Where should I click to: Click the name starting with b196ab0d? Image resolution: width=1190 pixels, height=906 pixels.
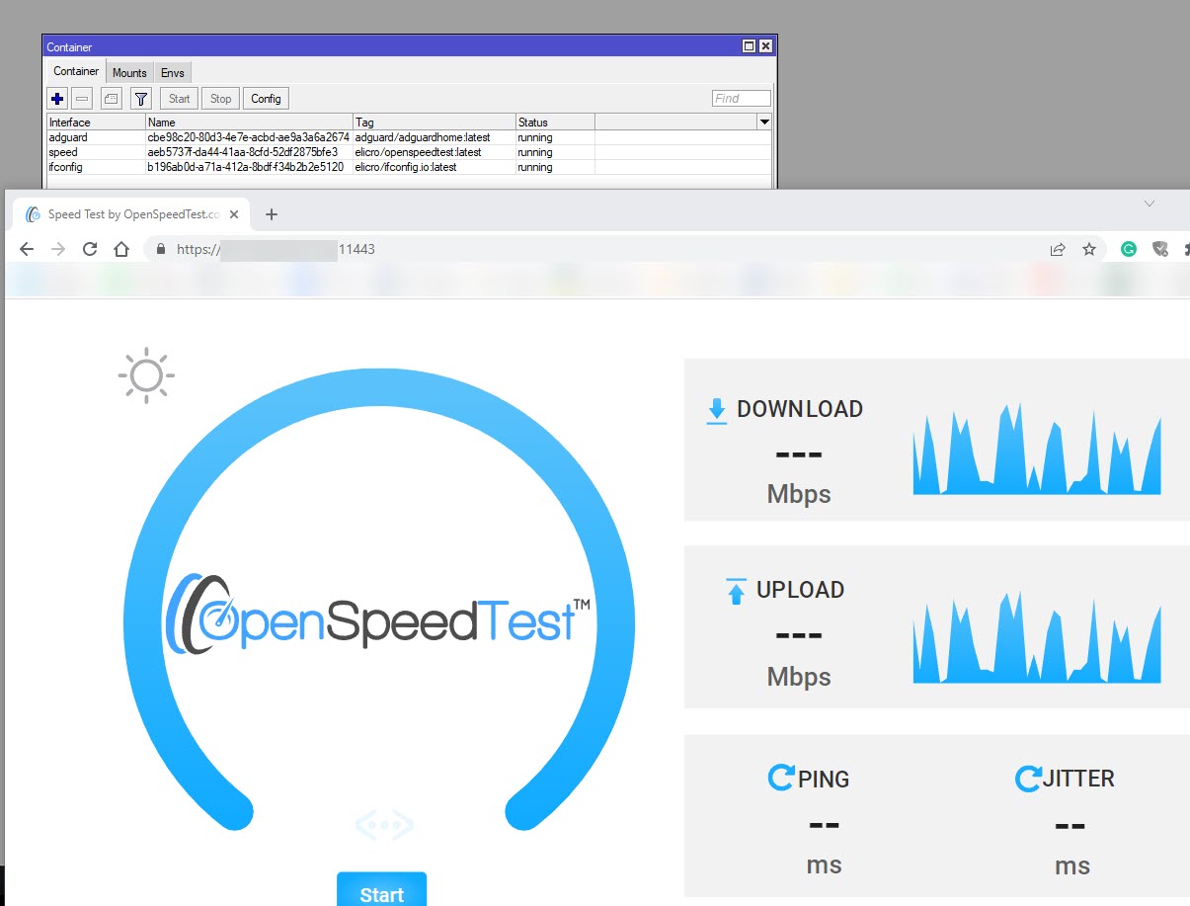pos(246,167)
